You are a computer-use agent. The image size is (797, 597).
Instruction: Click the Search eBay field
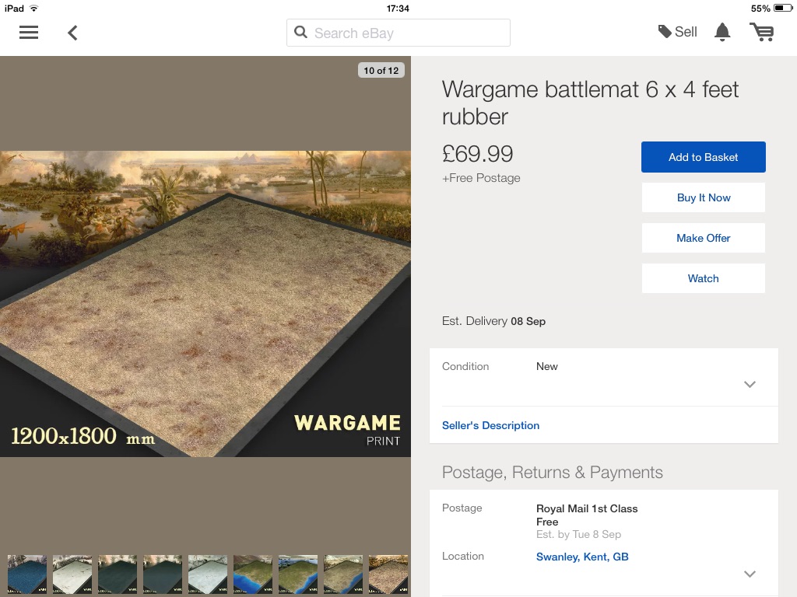(405, 33)
